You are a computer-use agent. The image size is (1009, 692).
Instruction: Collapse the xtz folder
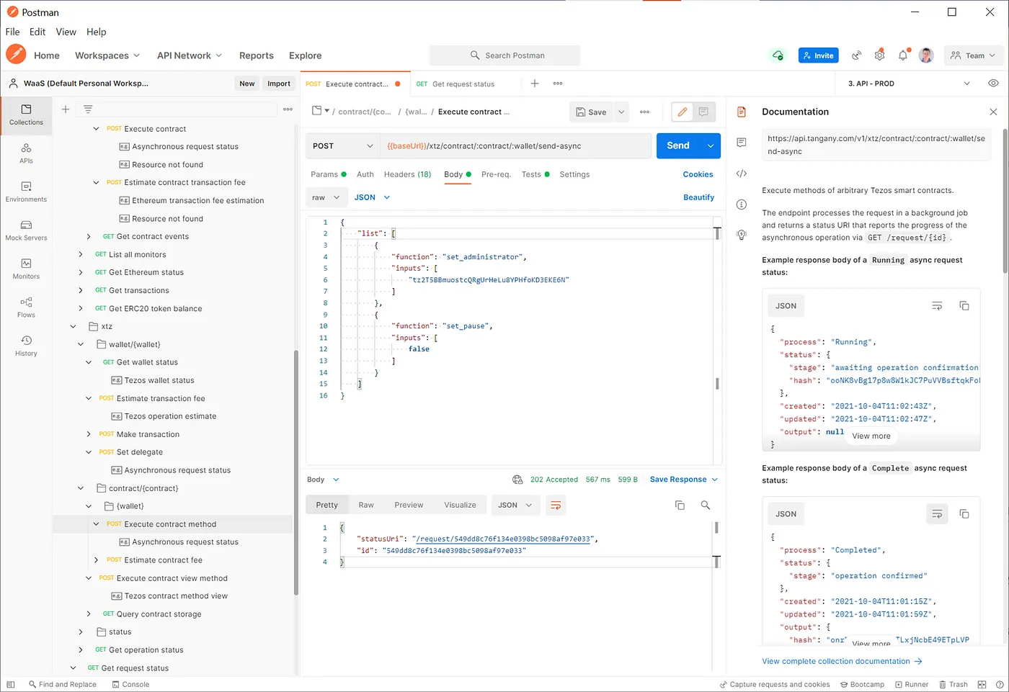[x=73, y=326]
